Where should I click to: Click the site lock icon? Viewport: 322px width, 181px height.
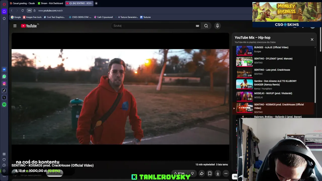(x=34, y=11)
